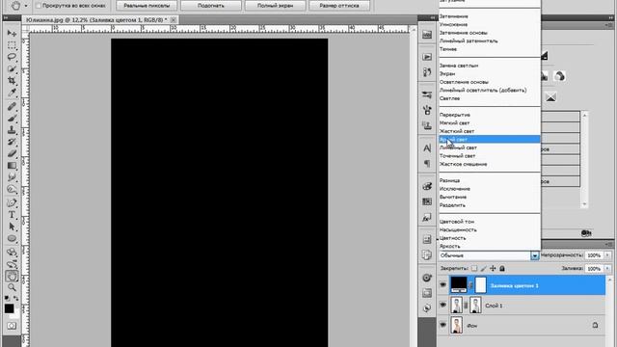Image resolution: width=617 pixels, height=347 pixels.
Task: Hide the 'Заливка цветом 1' layer
Action: [443, 284]
